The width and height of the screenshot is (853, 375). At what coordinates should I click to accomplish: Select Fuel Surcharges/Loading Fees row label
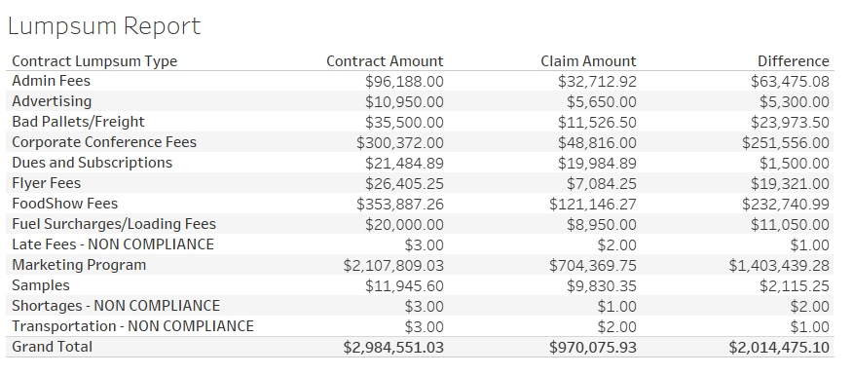(x=114, y=224)
